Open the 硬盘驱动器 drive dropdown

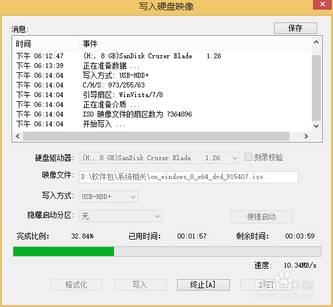point(160,158)
